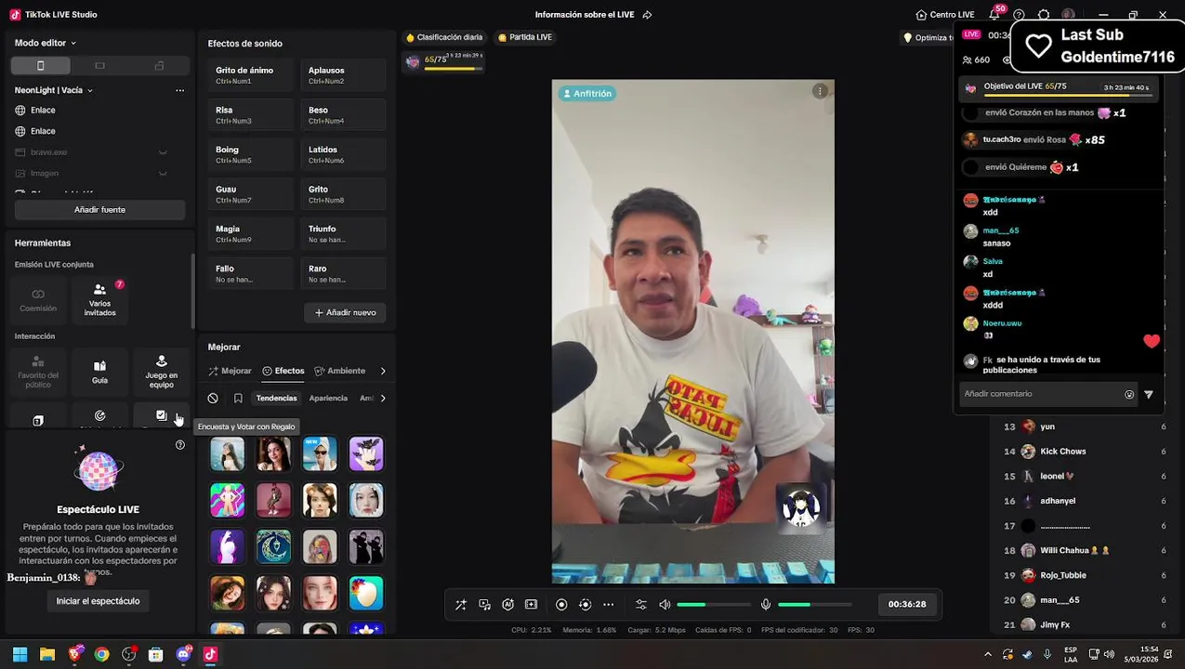Image resolution: width=1185 pixels, height=669 pixels.
Task: Mute the microphone icon
Action: tap(766, 604)
